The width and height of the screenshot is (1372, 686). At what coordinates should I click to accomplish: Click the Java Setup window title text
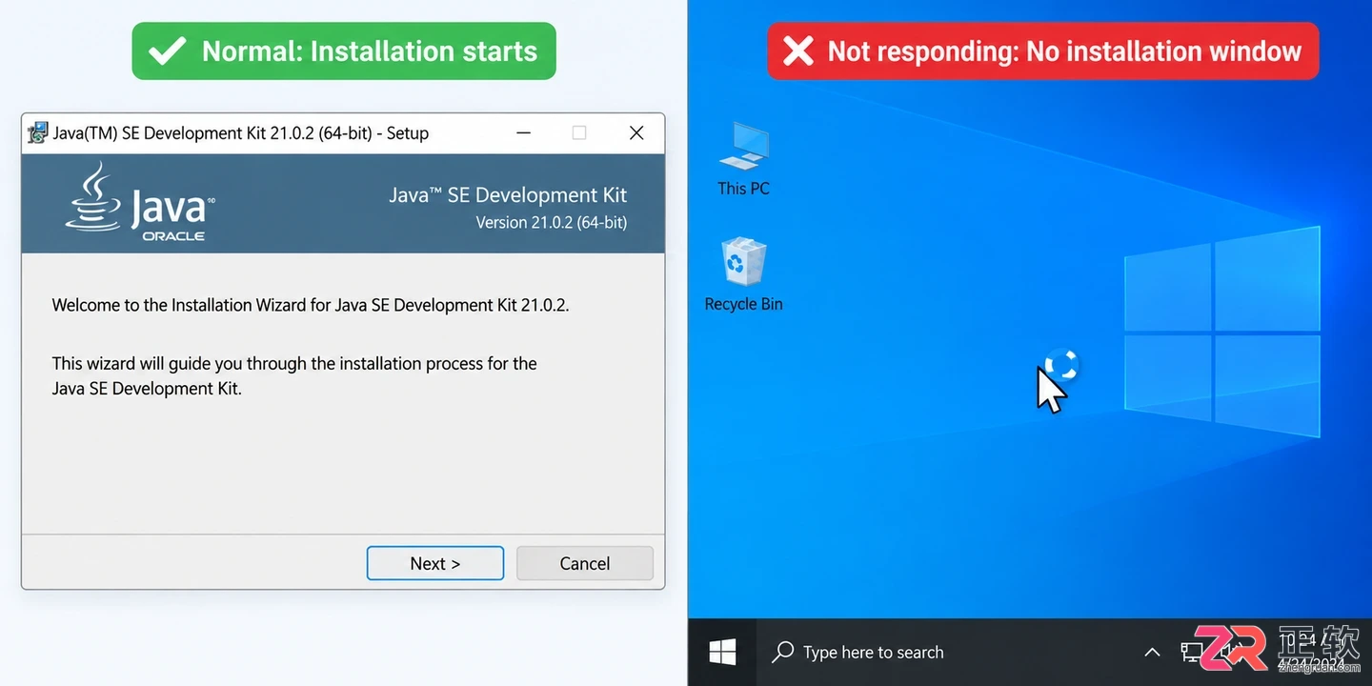[241, 133]
